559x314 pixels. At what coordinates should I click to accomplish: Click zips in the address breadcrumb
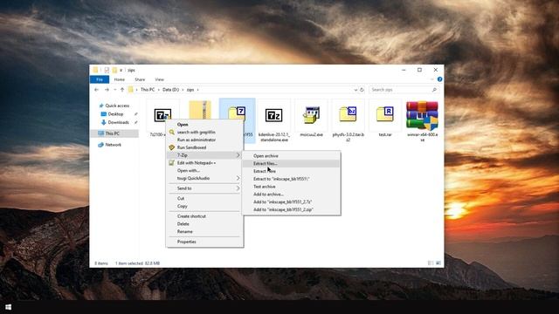tap(190, 90)
